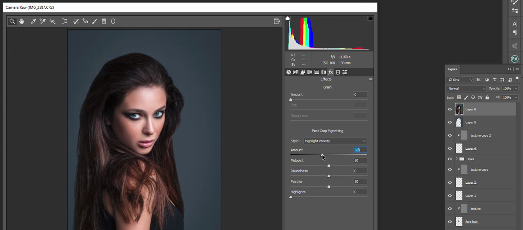Lock transparent pixels
523x230 pixels.
point(459,97)
